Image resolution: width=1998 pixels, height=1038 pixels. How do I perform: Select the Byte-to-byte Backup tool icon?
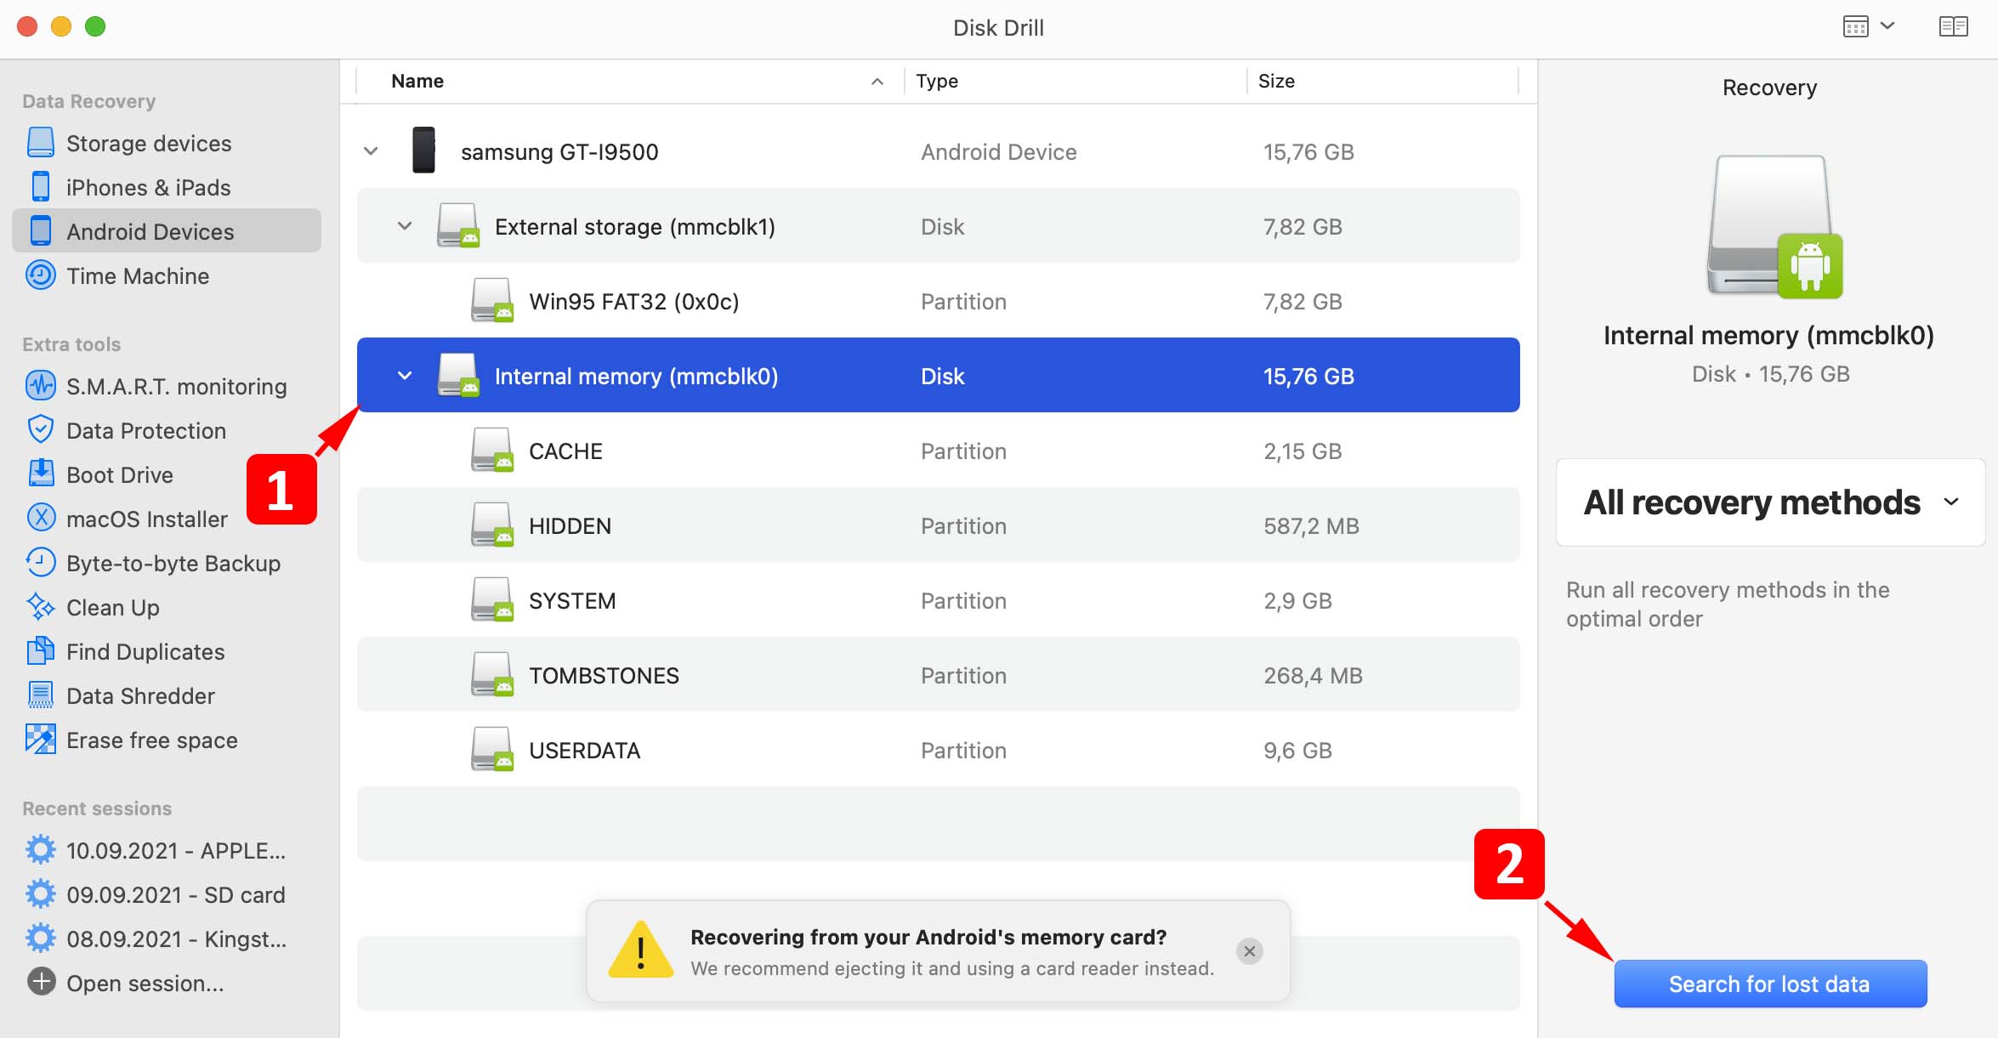(41, 563)
